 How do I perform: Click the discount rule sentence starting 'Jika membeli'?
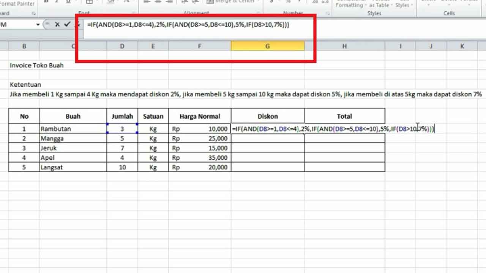tap(246, 94)
